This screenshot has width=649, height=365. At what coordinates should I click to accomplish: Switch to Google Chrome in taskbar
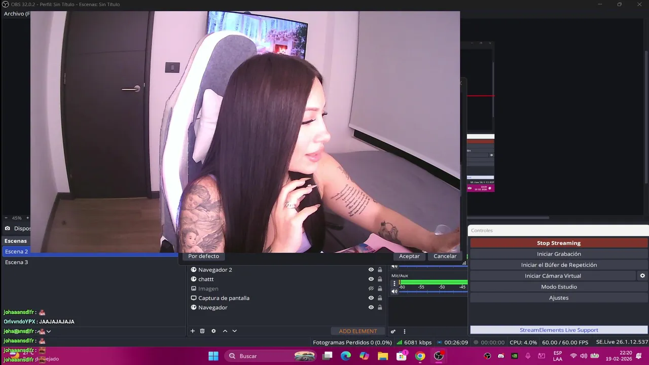[x=420, y=356]
